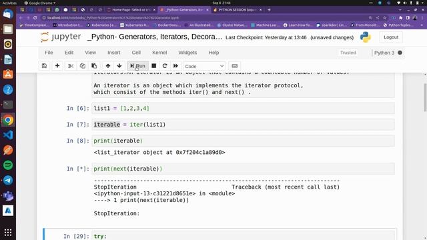
Task: Click the Python logo icon
Action: pyautogui.click(x=366, y=37)
